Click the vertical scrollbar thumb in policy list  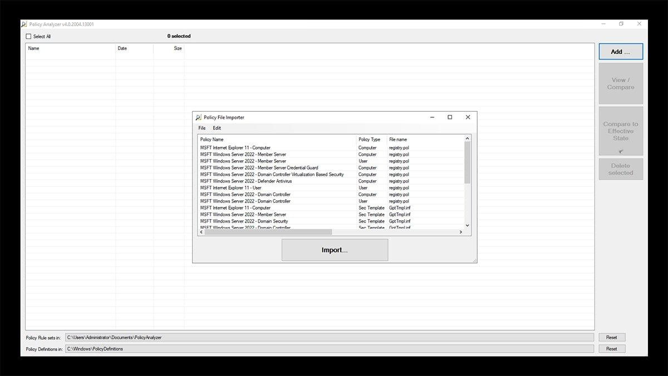[x=468, y=162]
